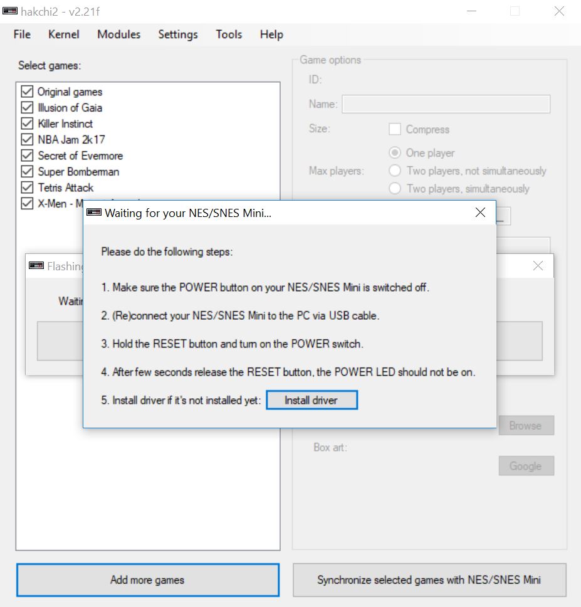Click the Name input field
The height and width of the screenshot is (607, 581).
(x=446, y=104)
